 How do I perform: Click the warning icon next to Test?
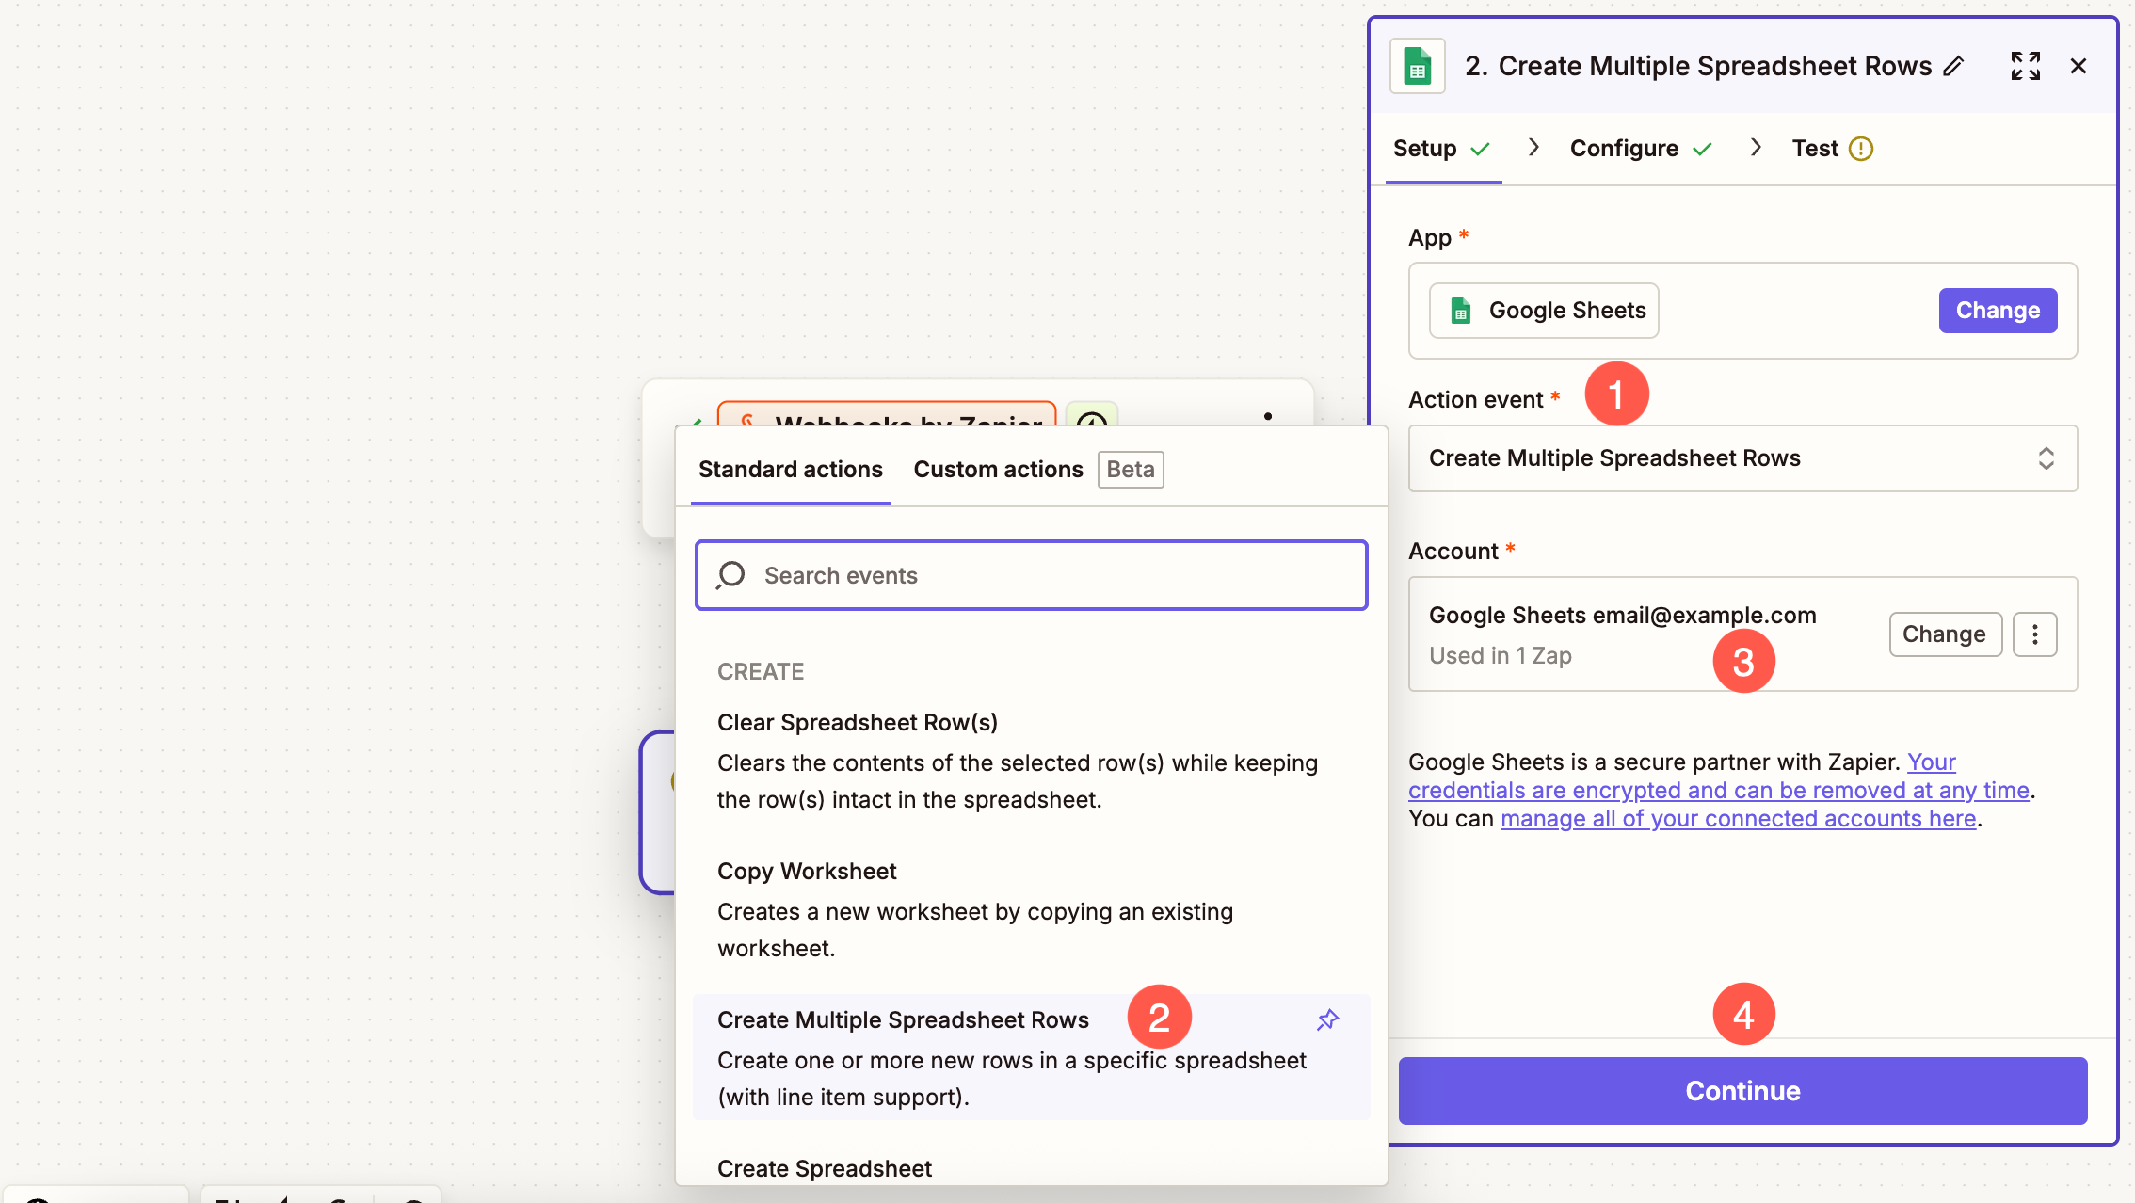click(1861, 149)
